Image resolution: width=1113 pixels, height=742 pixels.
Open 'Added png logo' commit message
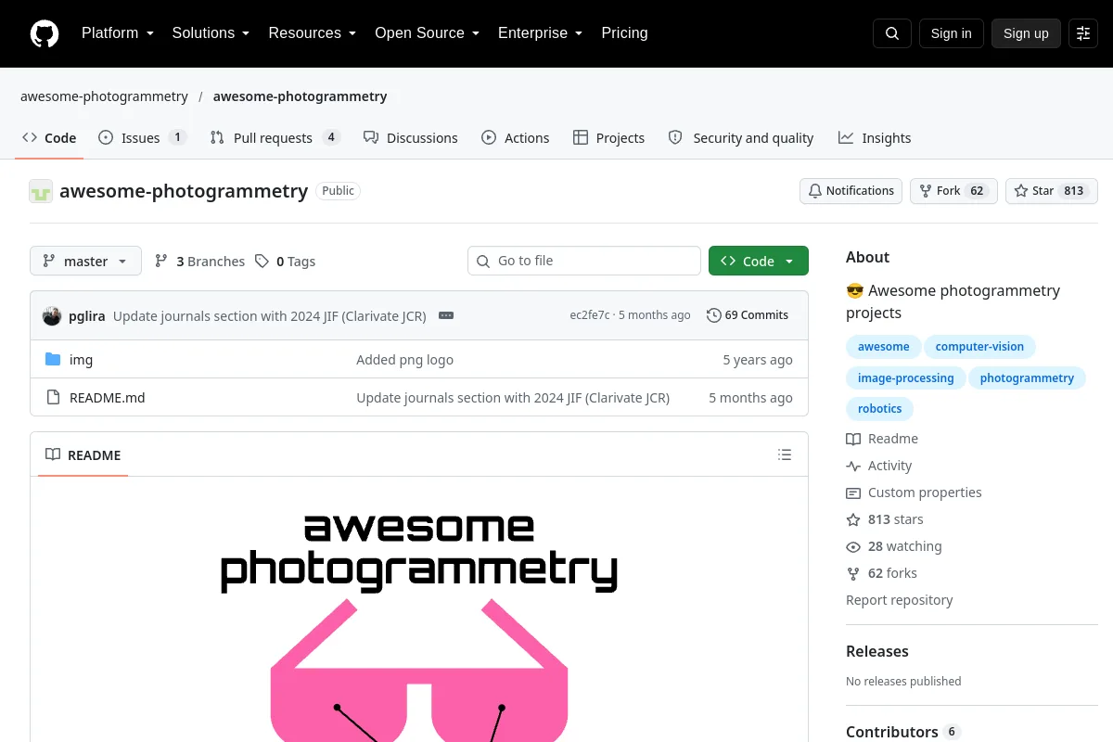[x=405, y=359]
